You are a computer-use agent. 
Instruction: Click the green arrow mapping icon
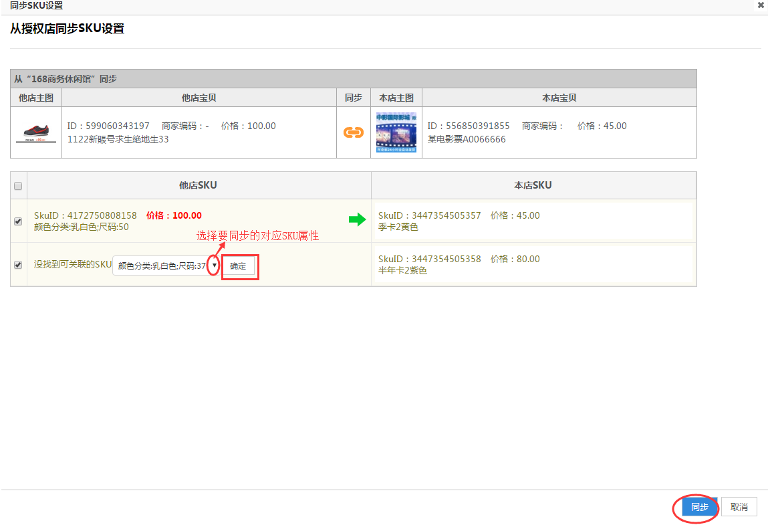tap(358, 219)
